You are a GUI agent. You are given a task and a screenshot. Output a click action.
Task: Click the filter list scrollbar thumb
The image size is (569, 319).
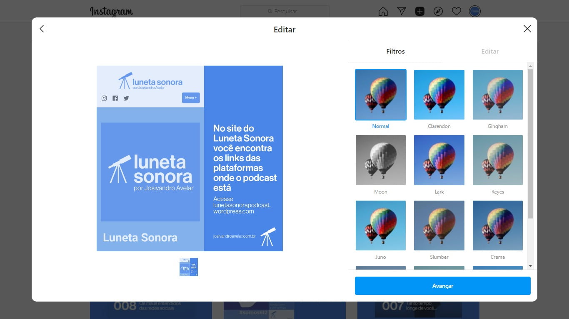(530, 144)
